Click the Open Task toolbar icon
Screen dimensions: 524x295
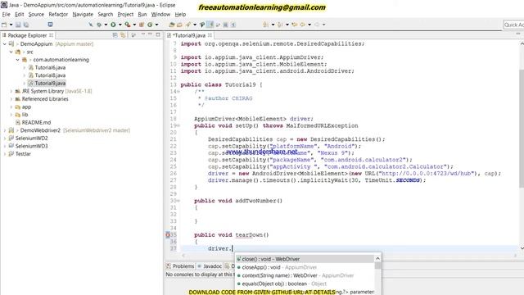(179, 25)
